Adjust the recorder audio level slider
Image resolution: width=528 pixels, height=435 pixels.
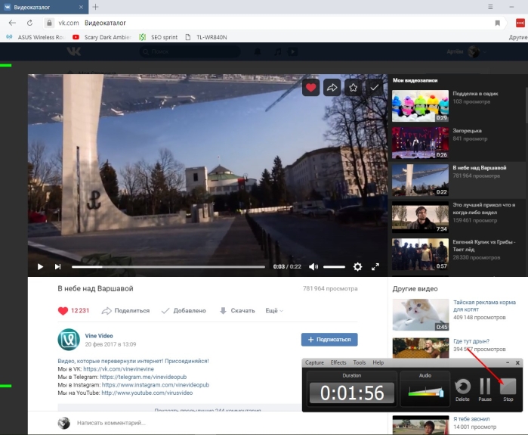coord(426,393)
